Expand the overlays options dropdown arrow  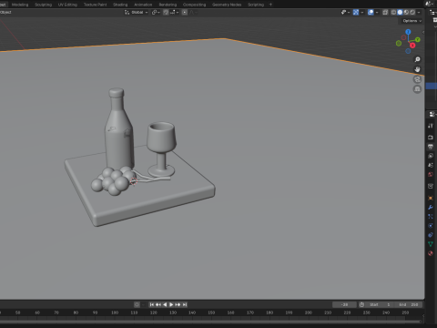[x=377, y=13]
